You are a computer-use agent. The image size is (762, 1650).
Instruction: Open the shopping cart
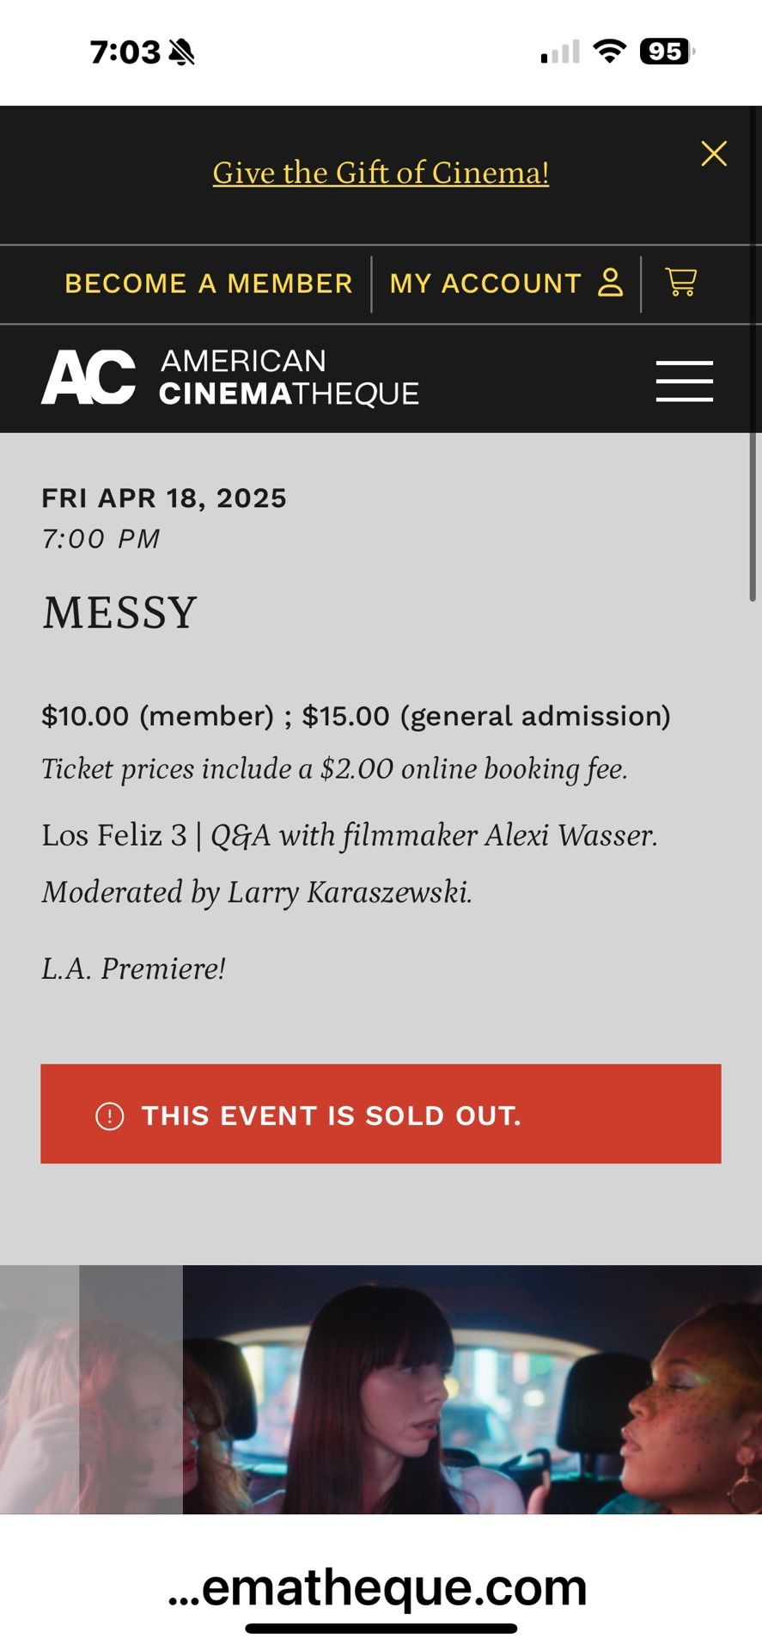point(680,283)
